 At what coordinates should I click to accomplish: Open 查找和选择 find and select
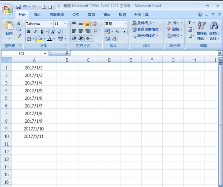[214, 30]
